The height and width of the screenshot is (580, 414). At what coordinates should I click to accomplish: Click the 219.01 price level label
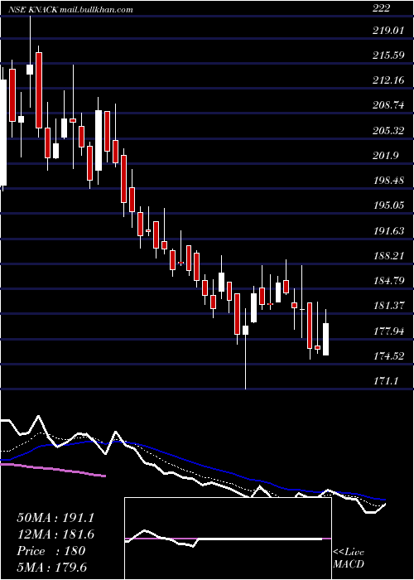coord(388,30)
